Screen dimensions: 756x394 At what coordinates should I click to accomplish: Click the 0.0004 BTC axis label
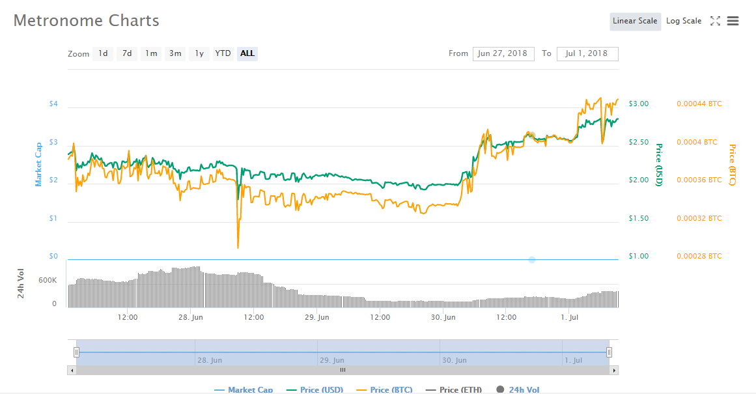click(x=697, y=142)
